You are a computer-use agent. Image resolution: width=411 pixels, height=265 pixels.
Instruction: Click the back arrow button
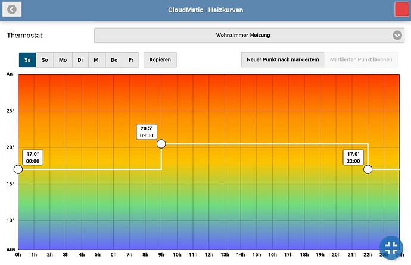(x=13, y=10)
